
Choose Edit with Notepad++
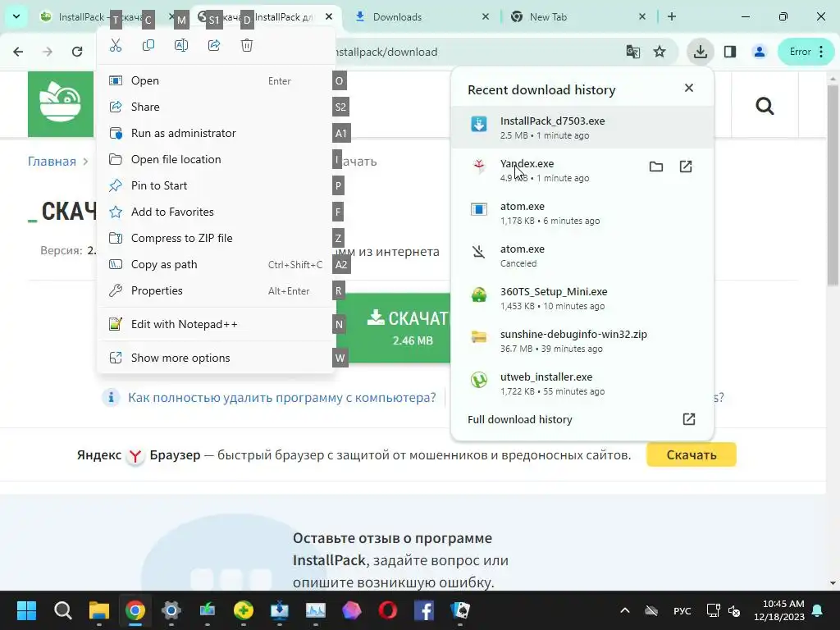[216, 324]
